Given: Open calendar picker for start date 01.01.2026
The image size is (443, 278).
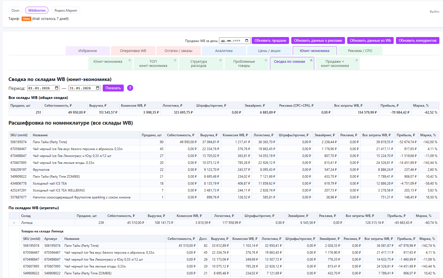Looking at the screenshot, I should [x=57, y=88].
